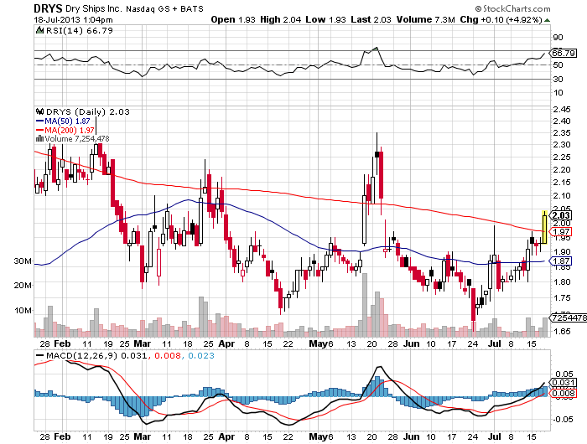Click the Volume 7.3M value in header
The image size is (587, 444).
426,19
